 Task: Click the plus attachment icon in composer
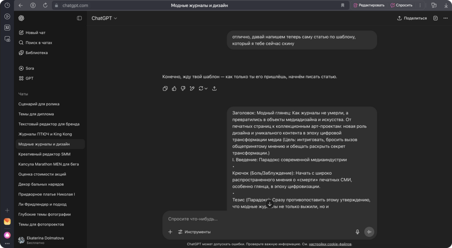pos(170,232)
